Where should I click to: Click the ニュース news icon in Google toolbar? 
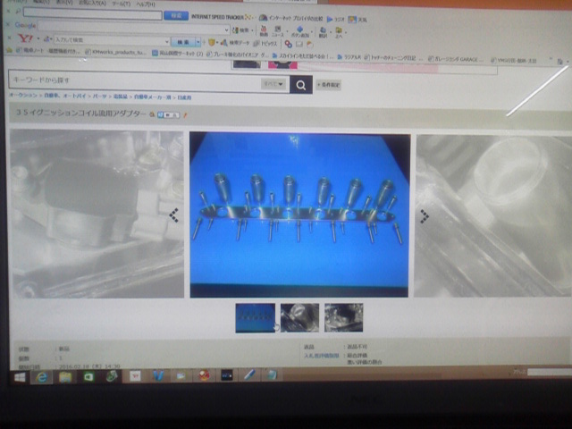(278, 31)
